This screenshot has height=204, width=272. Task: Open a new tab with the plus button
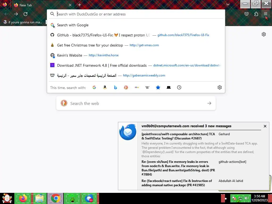80,5
